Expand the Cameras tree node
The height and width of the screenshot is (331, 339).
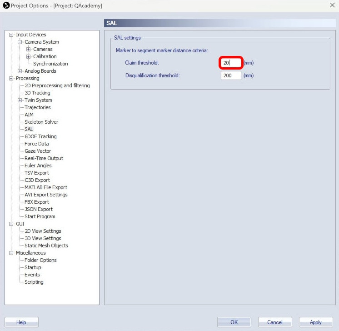pyautogui.click(x=29, y=49)
